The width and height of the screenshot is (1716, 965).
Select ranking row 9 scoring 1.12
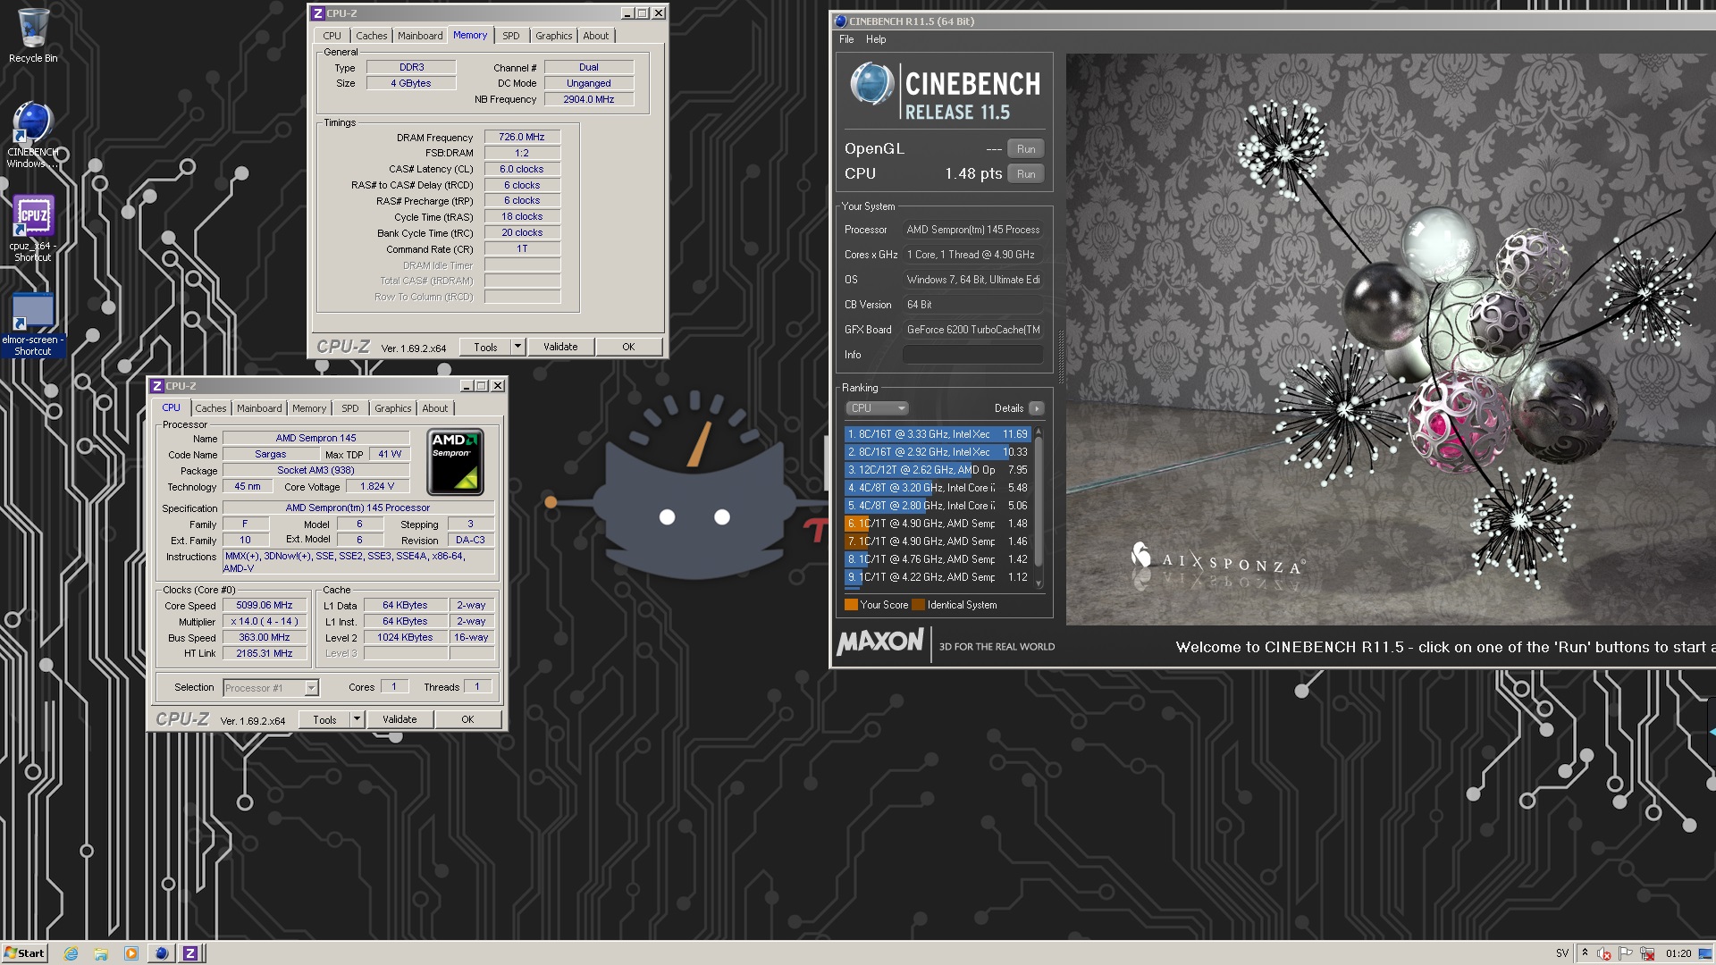pyautogui.click(x=938, y=577)
